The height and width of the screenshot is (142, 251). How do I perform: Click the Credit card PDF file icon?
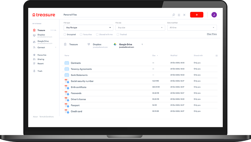pos(67,111)
